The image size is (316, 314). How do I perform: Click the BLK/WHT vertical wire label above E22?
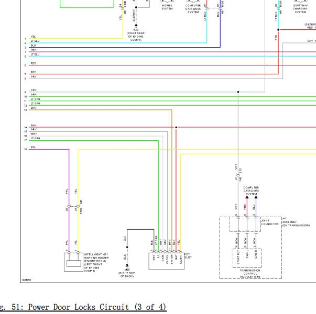click(x=134, y=15)
